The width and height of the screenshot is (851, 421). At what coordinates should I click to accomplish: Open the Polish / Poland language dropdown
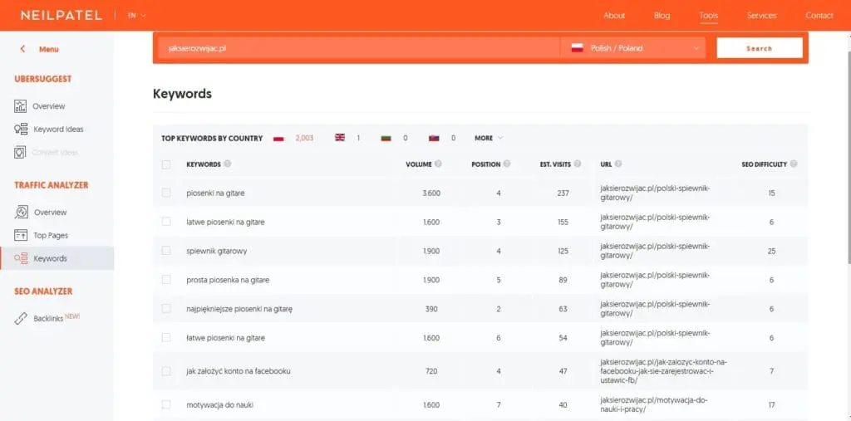(632, 48)
